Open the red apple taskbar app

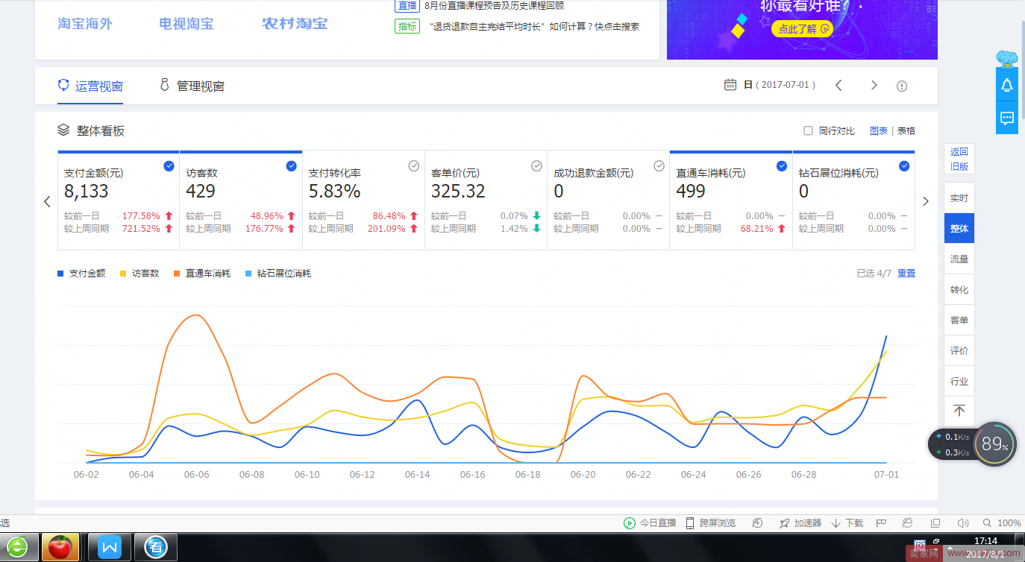point(60,547)
